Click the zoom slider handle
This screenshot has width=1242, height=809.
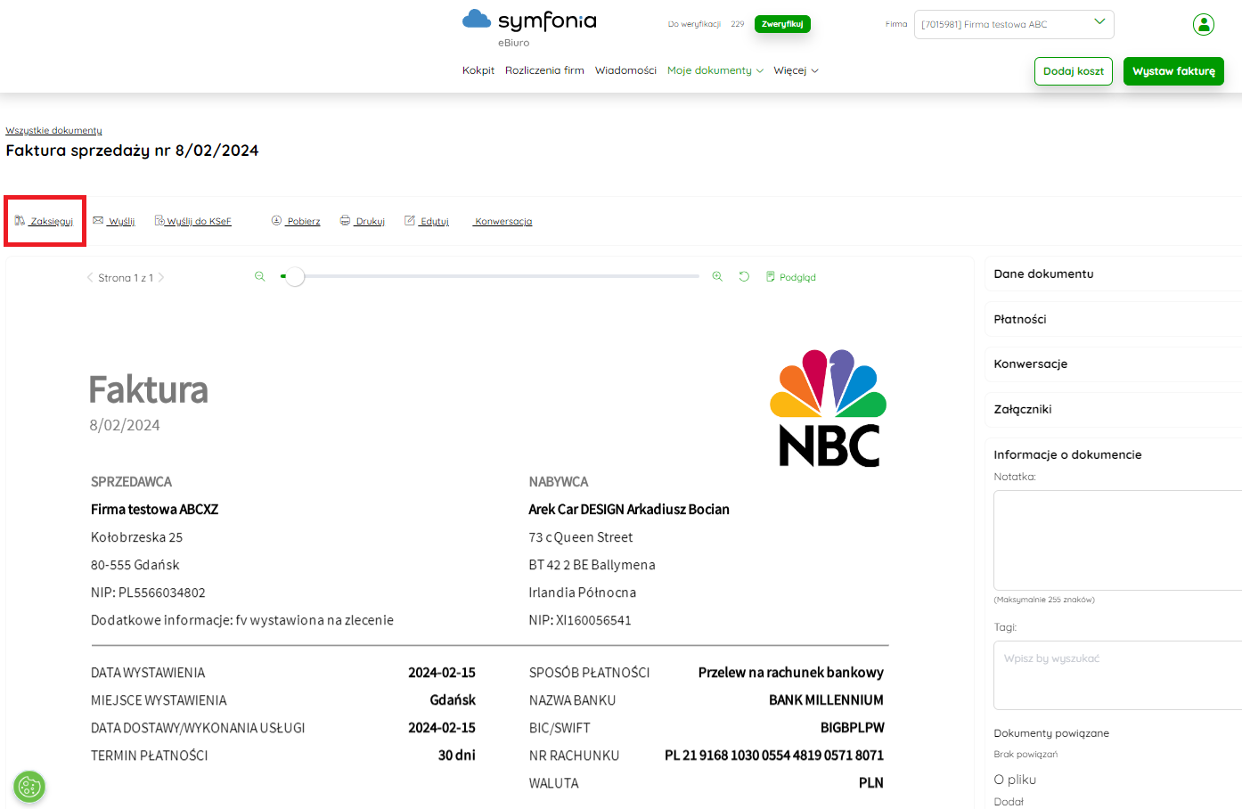295,277
